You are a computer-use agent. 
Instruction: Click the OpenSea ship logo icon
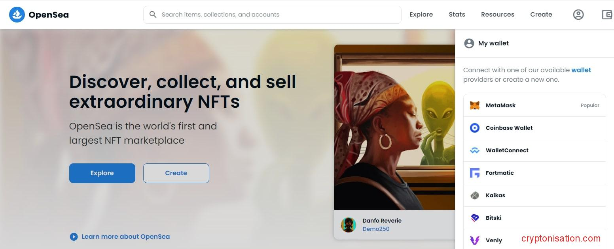(17, 15)
